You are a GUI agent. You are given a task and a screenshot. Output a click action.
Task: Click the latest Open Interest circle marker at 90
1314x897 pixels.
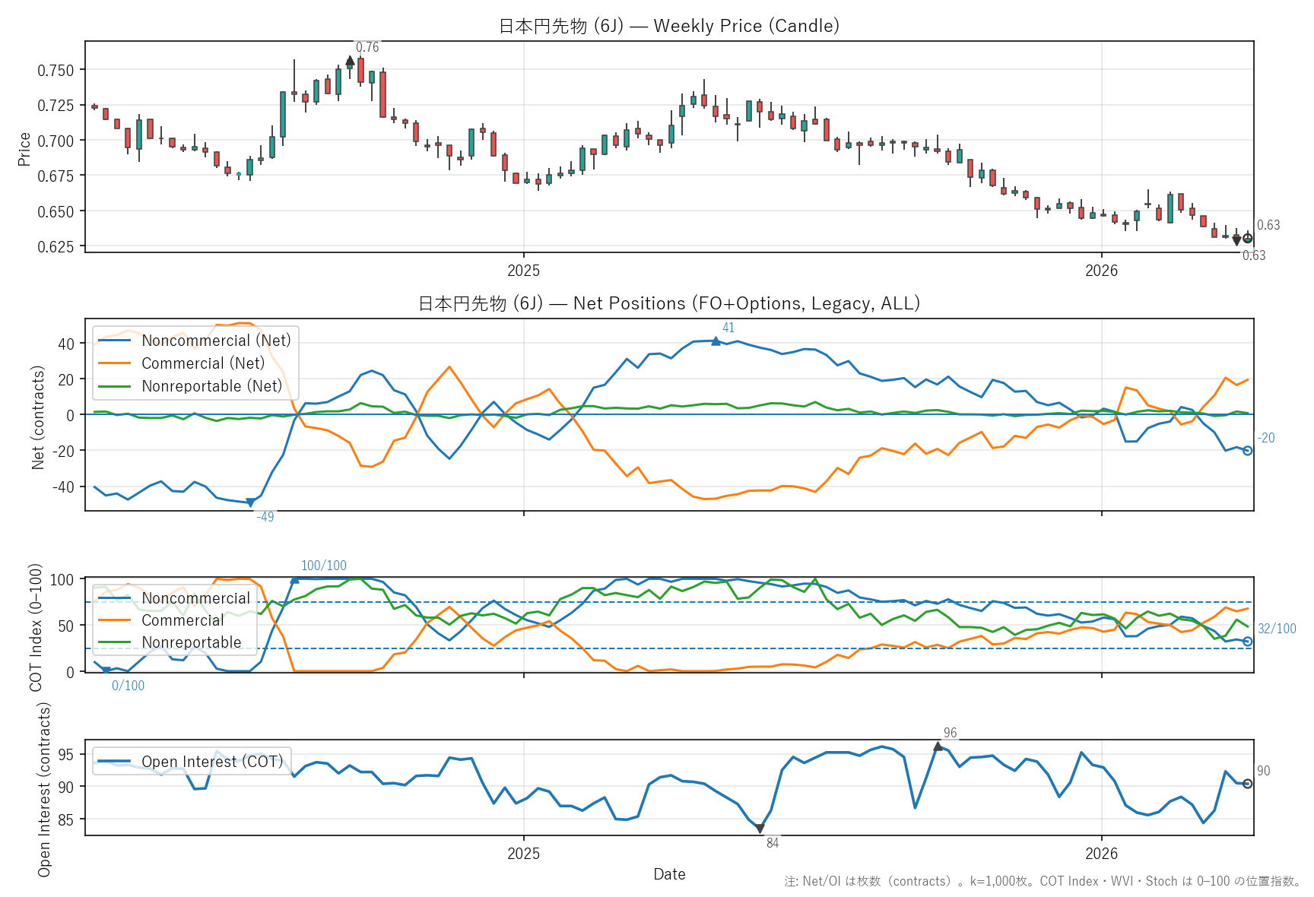click(x=1247, y=784)
